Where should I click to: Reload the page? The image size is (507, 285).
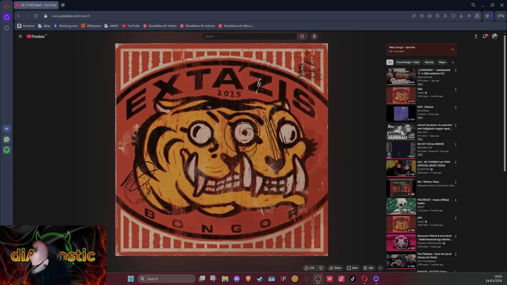(x=36, y=16)
